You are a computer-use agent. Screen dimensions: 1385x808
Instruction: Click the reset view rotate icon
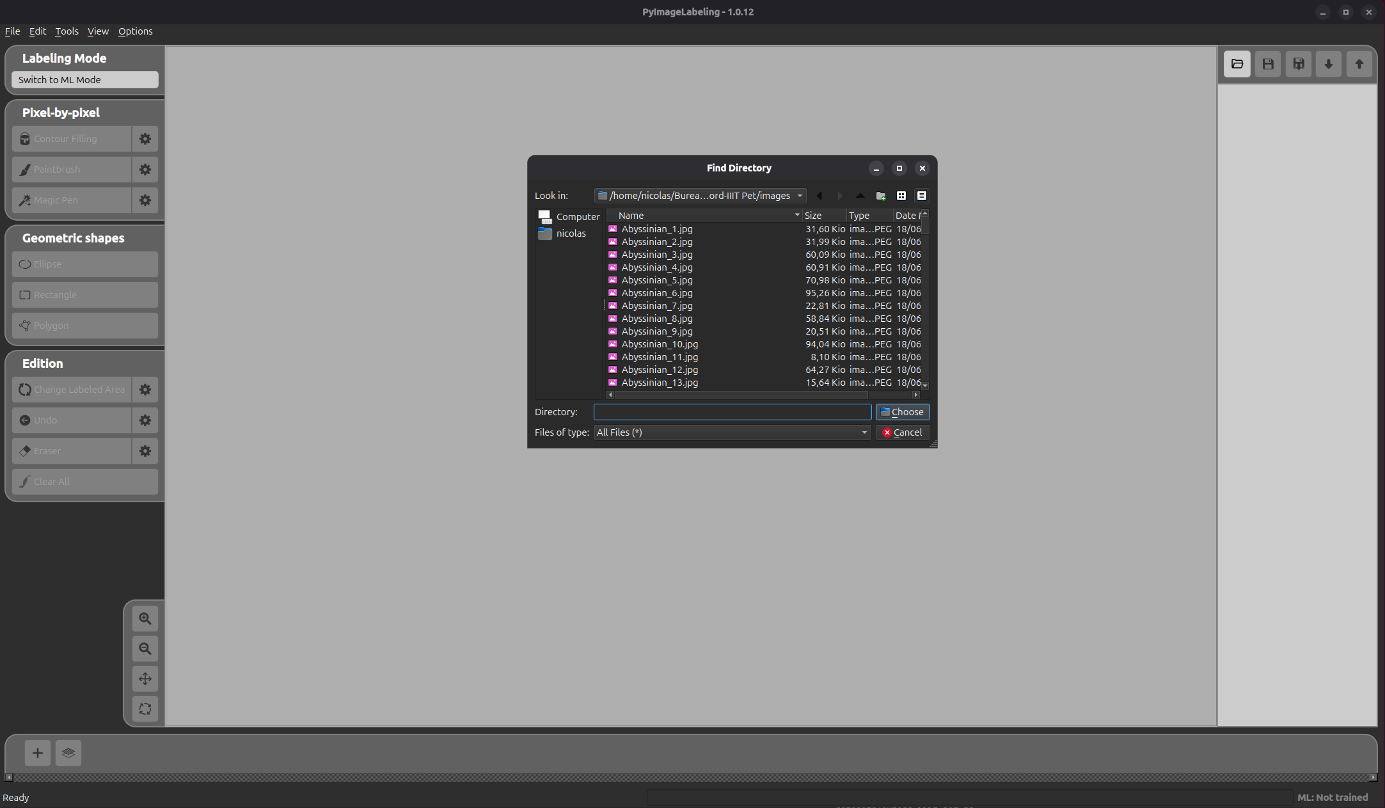click(145, 709)
